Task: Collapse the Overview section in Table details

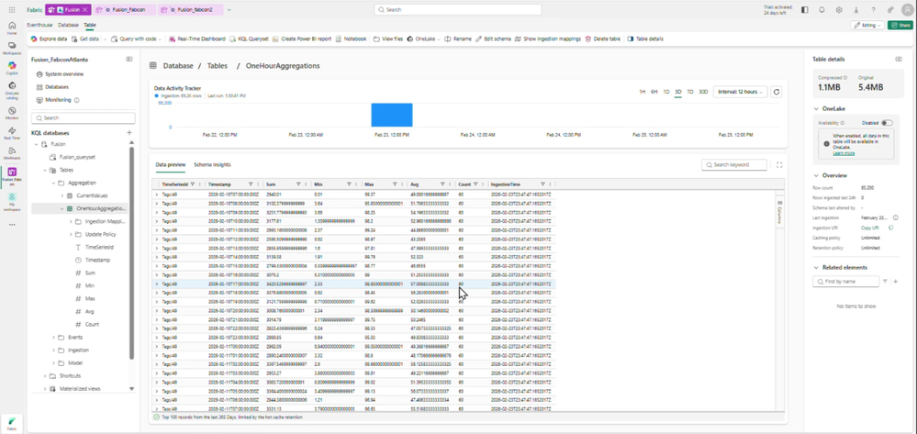Action: tap(816, 175)
